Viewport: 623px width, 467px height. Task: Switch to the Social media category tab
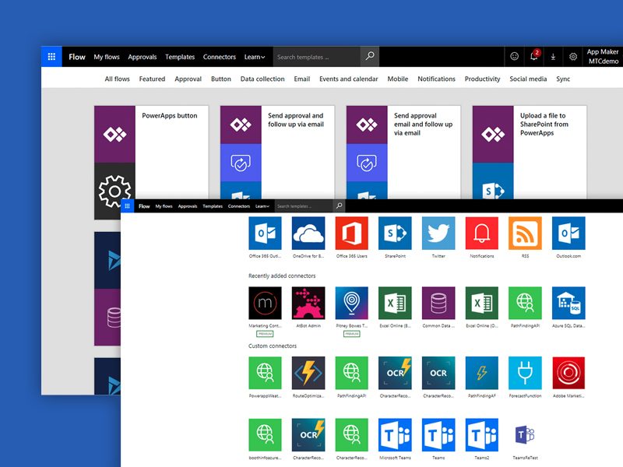528,79
